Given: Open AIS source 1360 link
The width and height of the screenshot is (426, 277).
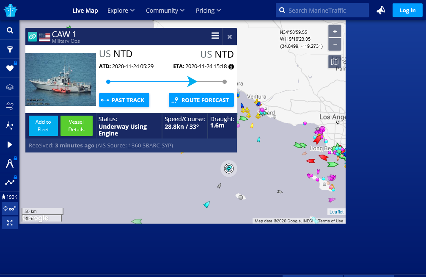Looking at the screenshot, I should pos(135,146).
